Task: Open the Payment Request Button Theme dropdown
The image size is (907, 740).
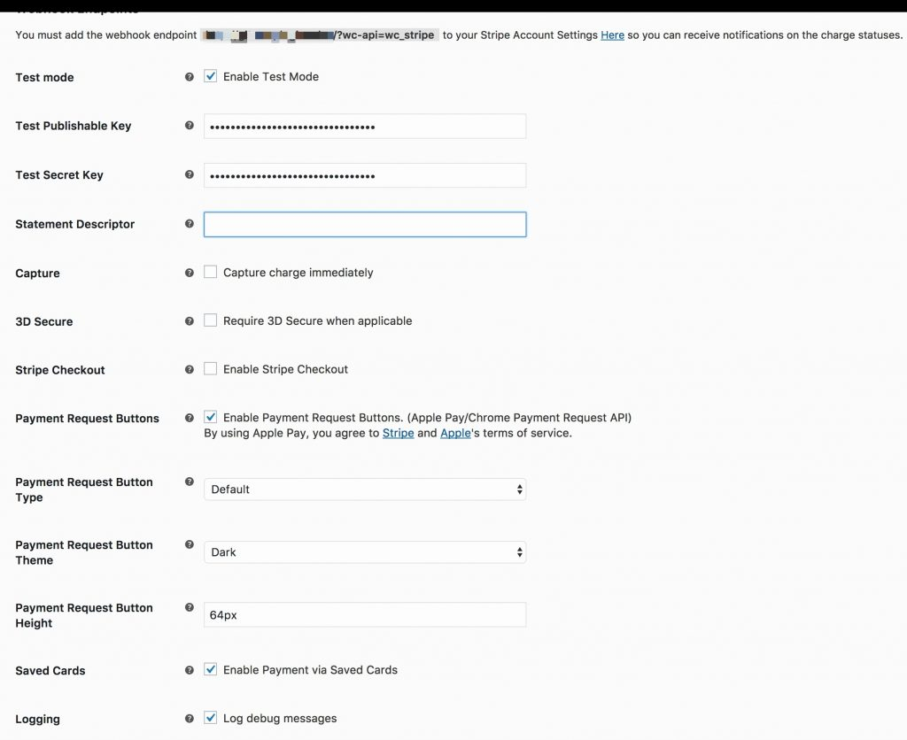Action: (x=364, y=551)
